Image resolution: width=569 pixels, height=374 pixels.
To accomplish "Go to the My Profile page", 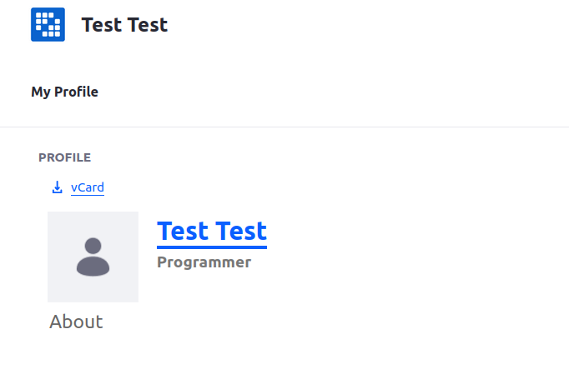I will coord(64,92).
